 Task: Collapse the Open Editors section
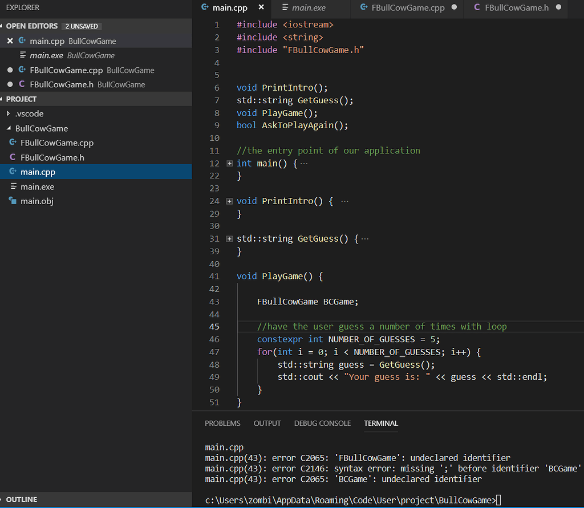click(x=2, y=26)
